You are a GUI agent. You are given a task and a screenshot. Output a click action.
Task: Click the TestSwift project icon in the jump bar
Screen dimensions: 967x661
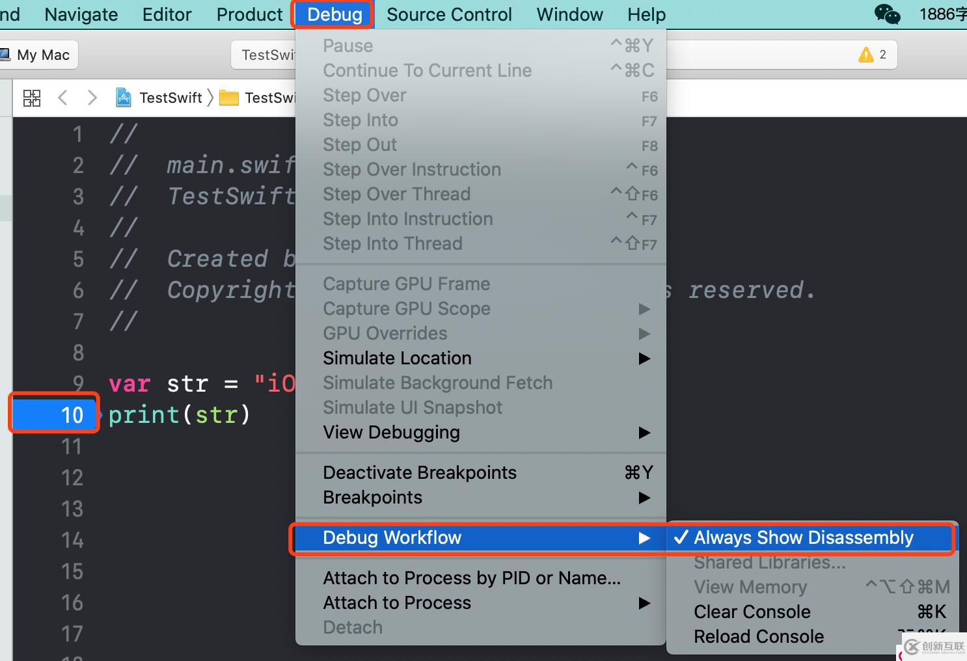tap(123, 98)
